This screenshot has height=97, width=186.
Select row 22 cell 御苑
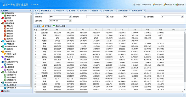click(x=44, y=89)
